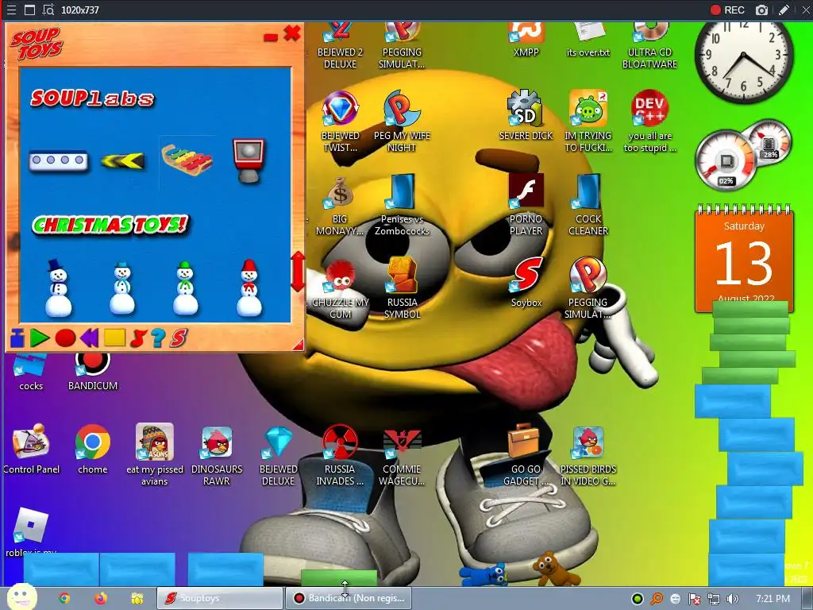
Task: Open the chome browser desktop icon
Action: (x=93, y=450)
